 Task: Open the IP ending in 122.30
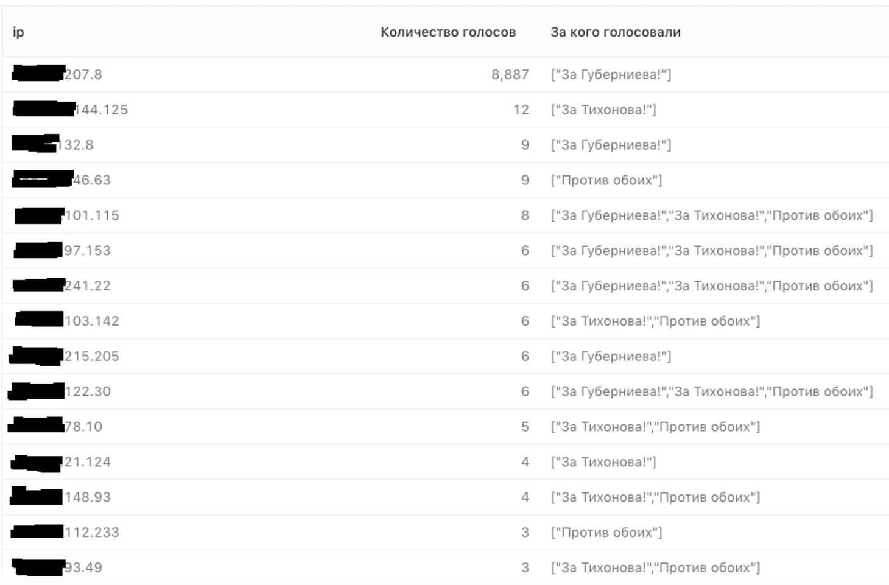tap(60, 391)
